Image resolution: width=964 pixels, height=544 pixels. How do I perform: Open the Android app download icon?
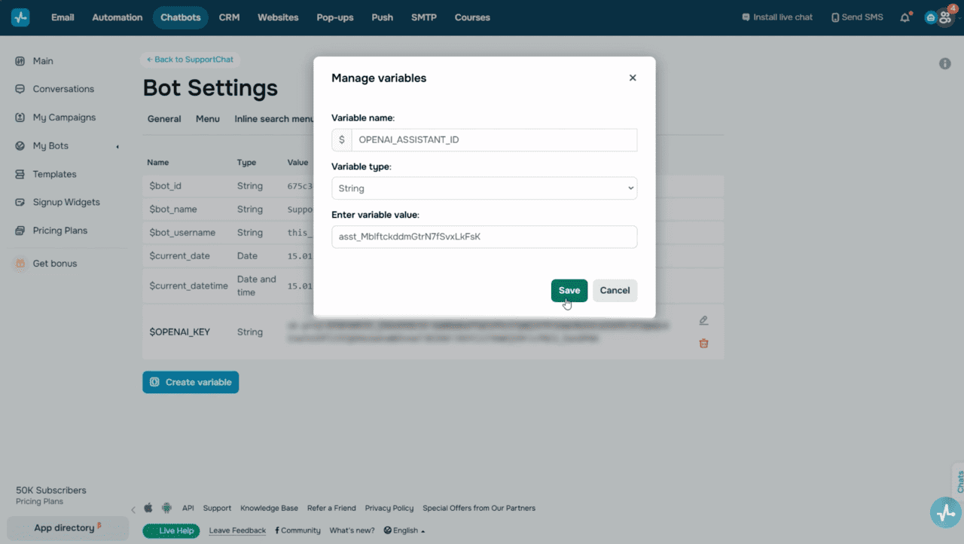tap(166, 508)
